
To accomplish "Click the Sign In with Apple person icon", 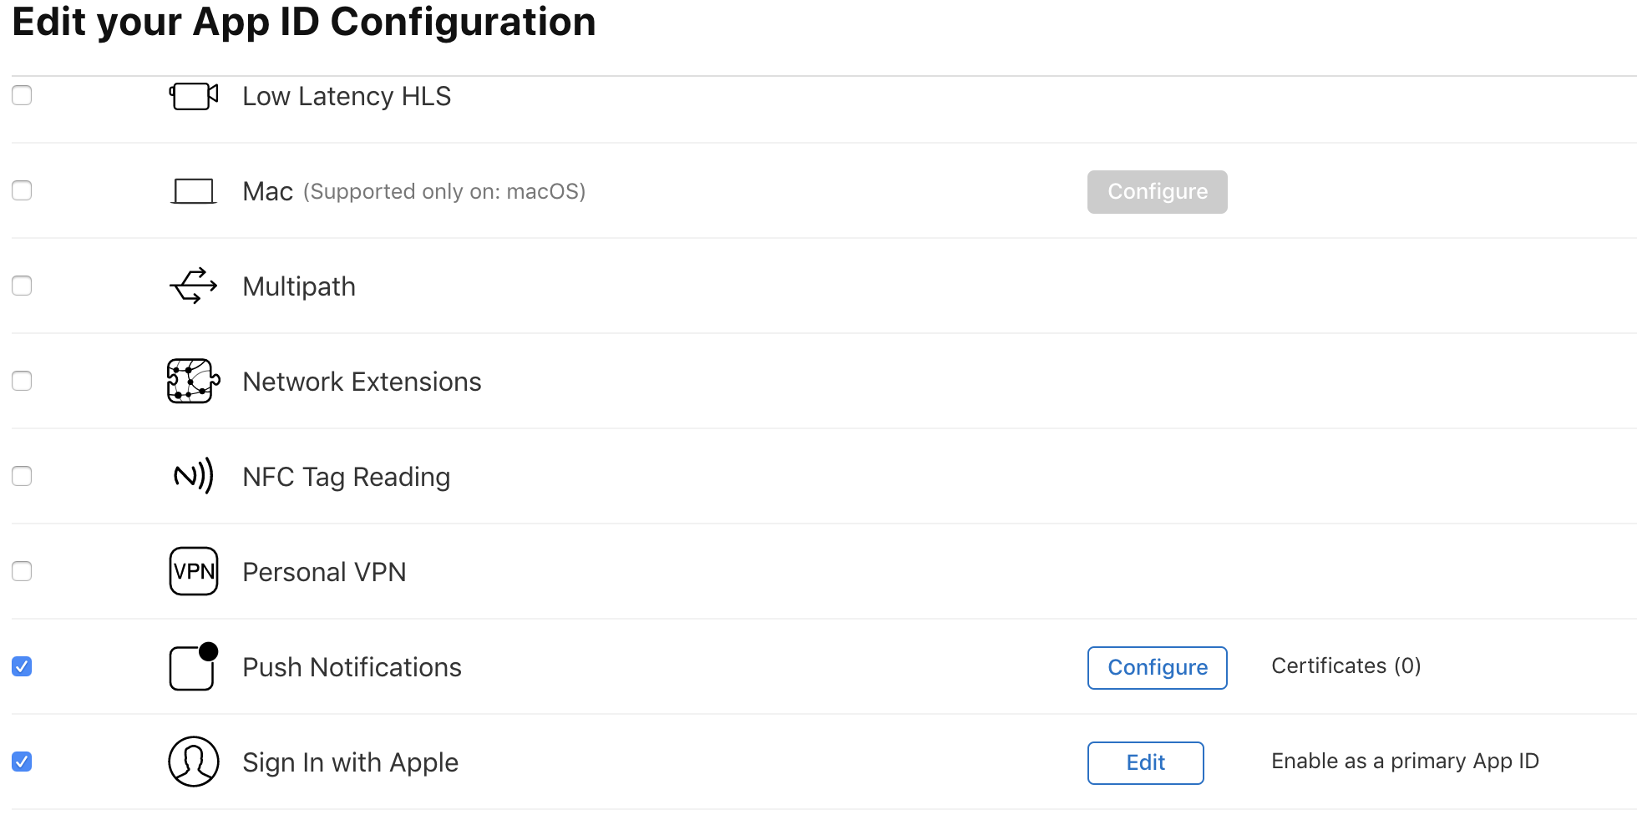I will 194,762.
